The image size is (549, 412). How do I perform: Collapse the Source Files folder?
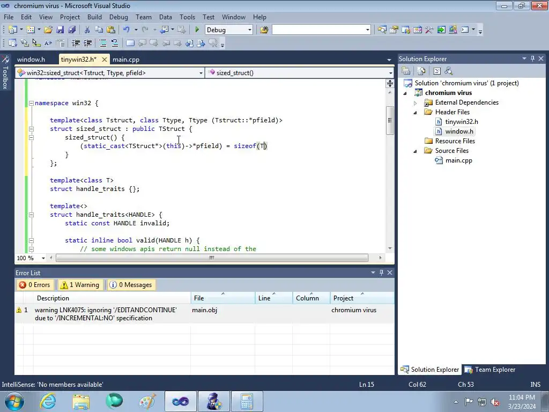pyautogui.click(x=416, y=151)
